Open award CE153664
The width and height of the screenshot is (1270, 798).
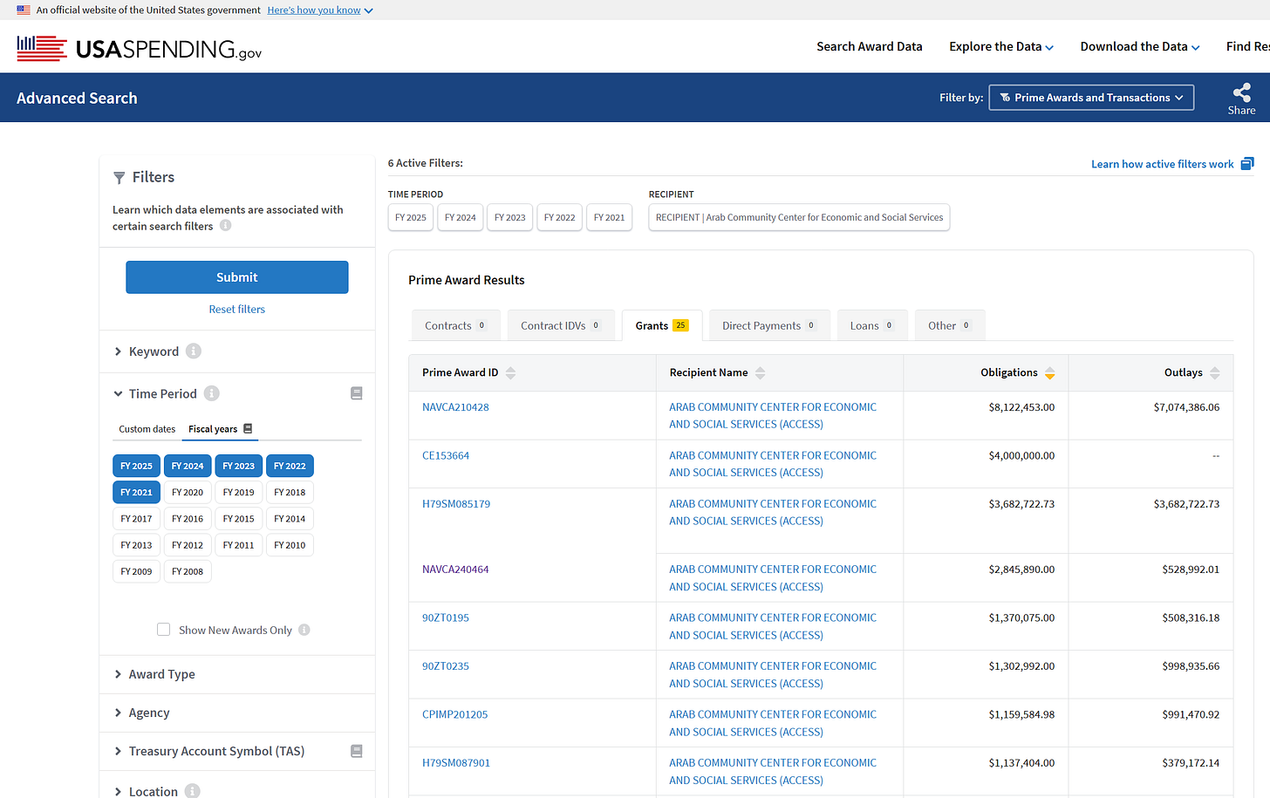pyautogui.click(x=446, y=455)
